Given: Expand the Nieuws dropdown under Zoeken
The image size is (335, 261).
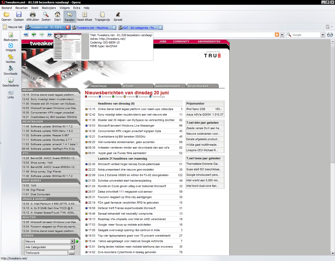Looking at the screenshot, I should [x=72, y=241].
